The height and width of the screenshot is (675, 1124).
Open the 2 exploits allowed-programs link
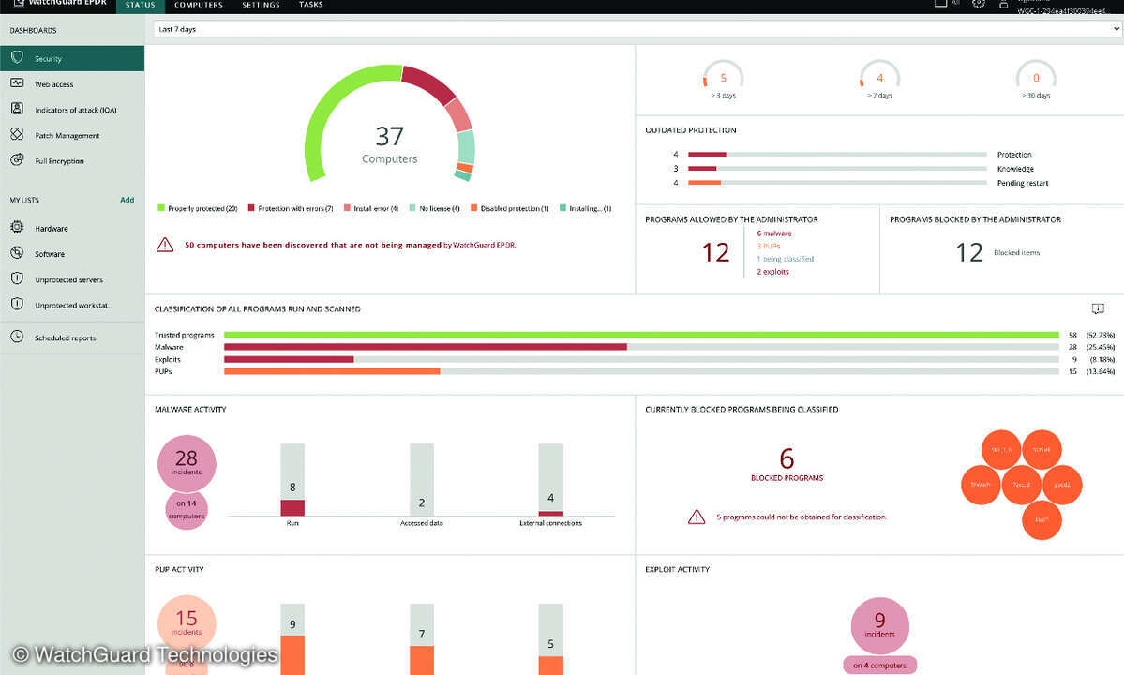point(772,272)
